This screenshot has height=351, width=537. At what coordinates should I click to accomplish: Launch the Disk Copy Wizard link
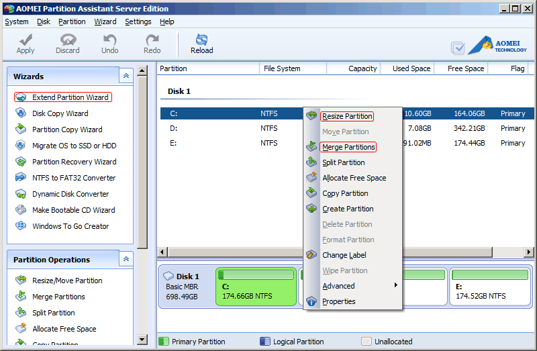(x=60, y=113)
